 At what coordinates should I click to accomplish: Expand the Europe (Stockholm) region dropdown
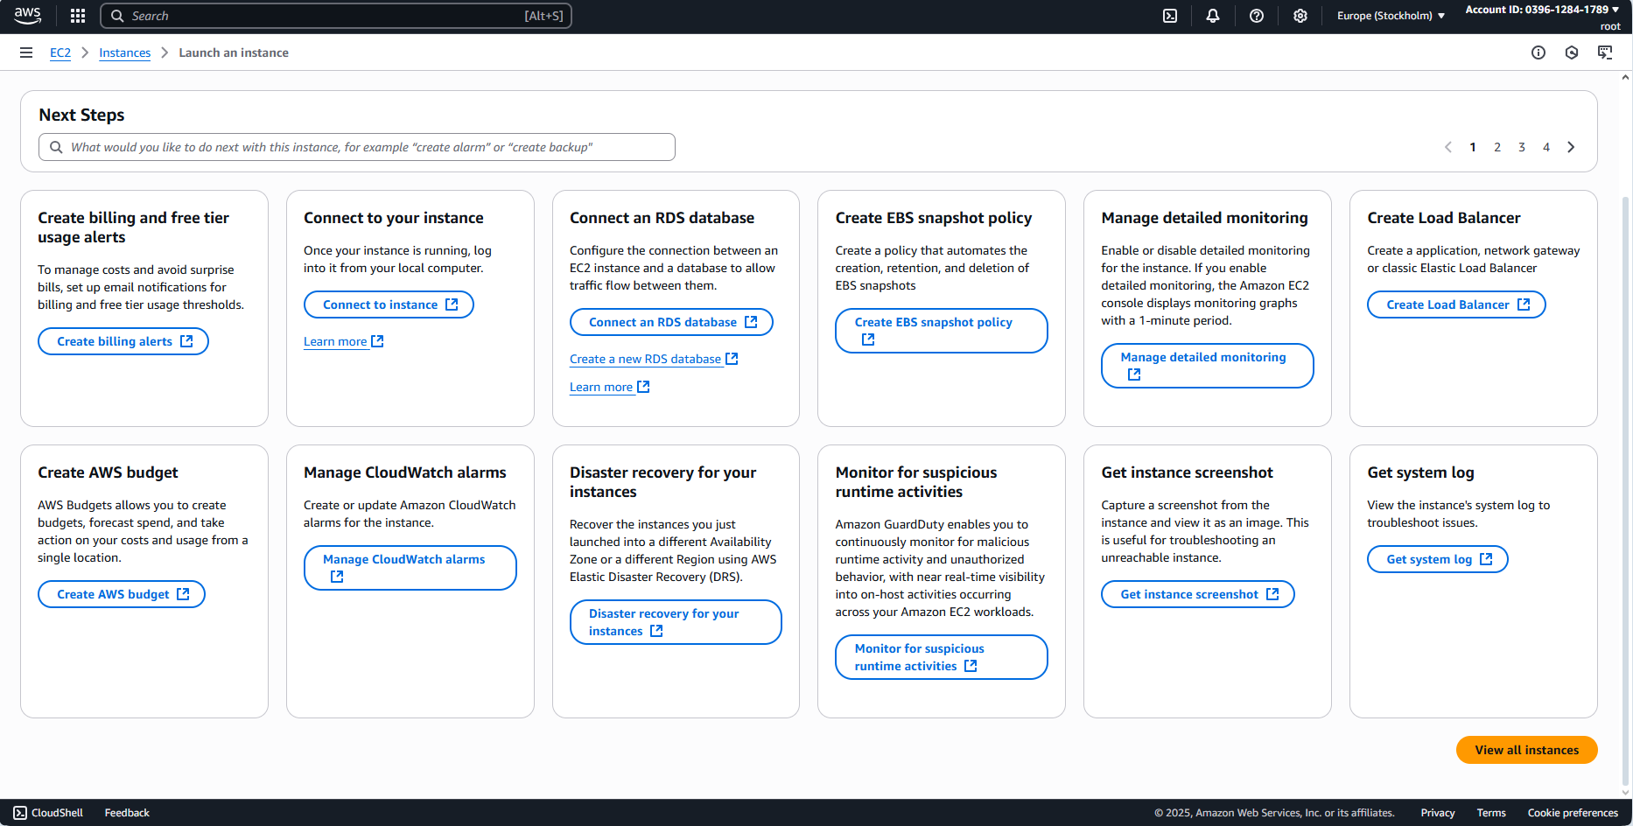point(1391,16)
